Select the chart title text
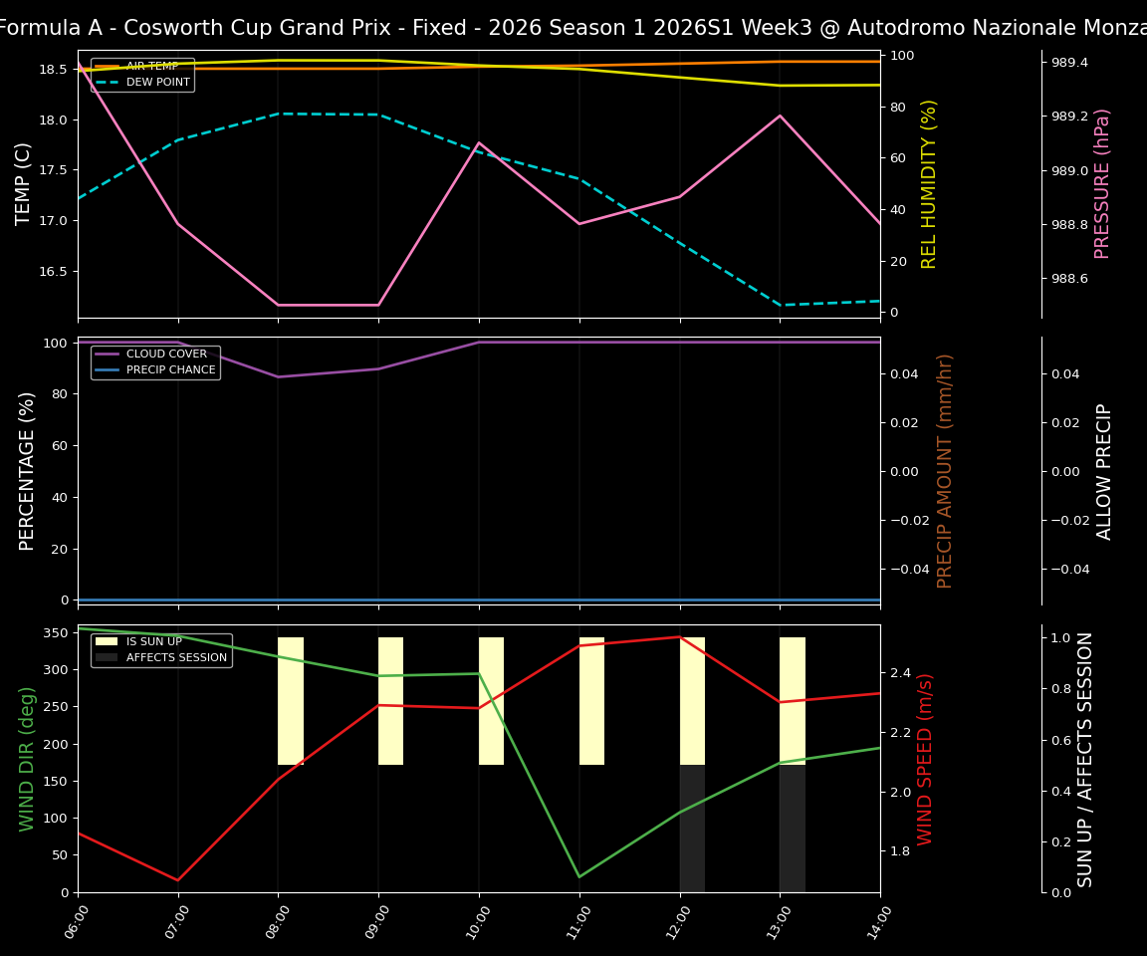The width and height of the screenshot is (1147, 956). pos(573,27)
